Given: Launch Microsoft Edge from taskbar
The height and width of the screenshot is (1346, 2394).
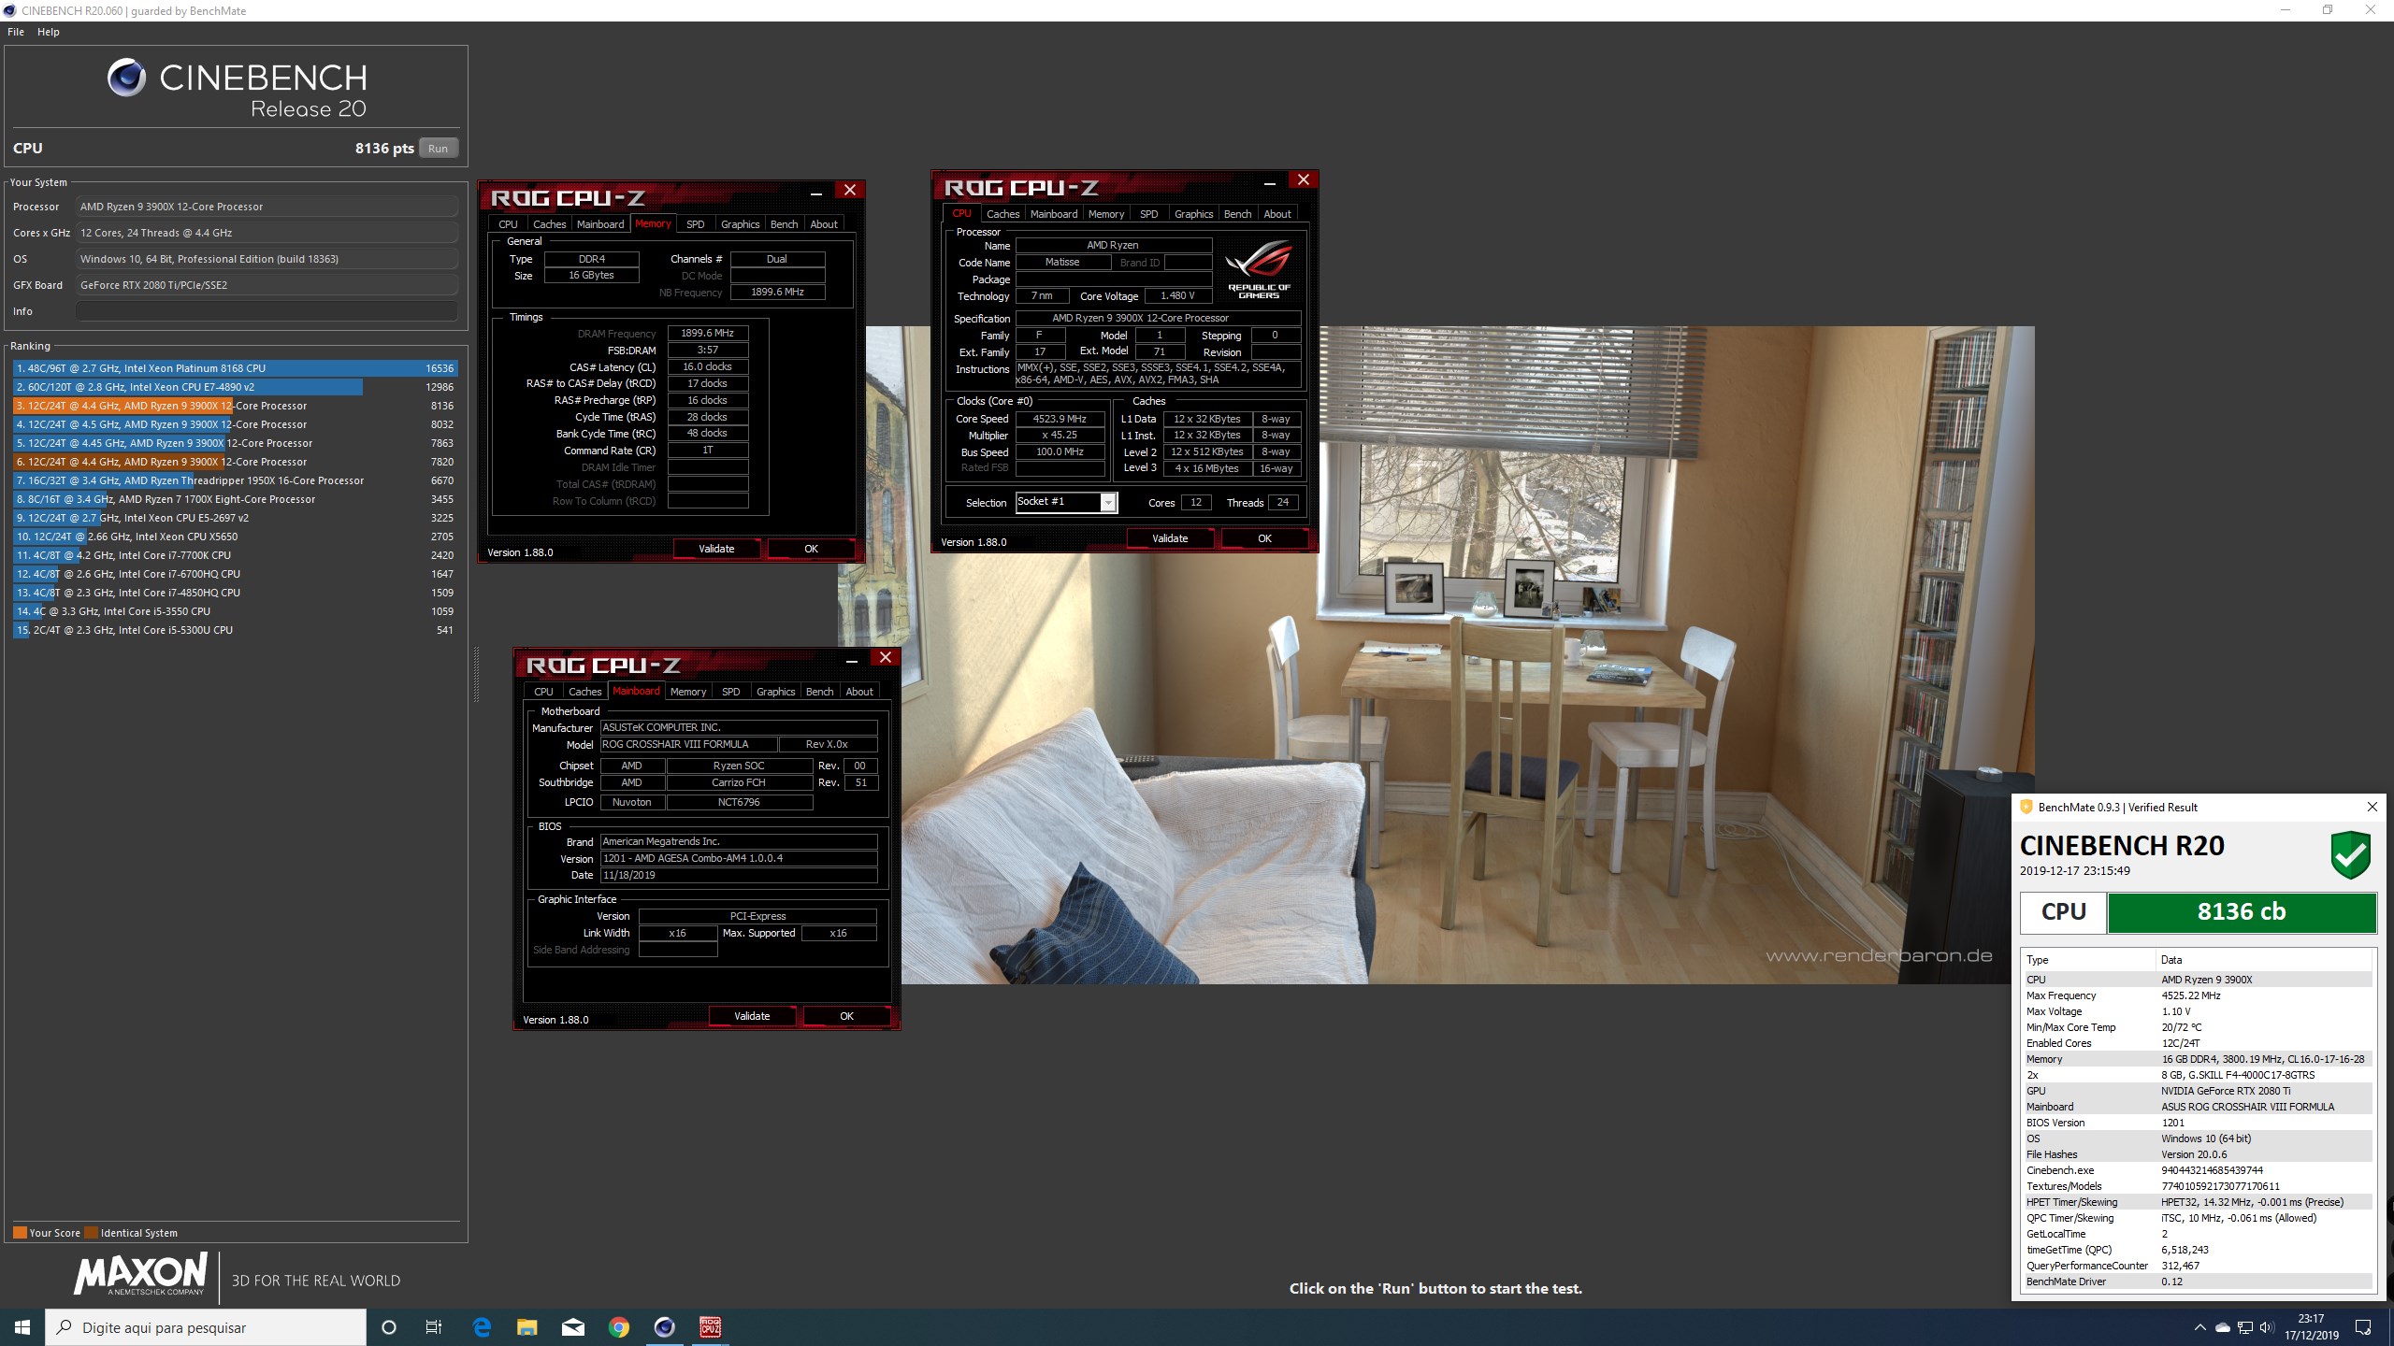Looking at the screenshot, I should click(x=482, y=1327).
